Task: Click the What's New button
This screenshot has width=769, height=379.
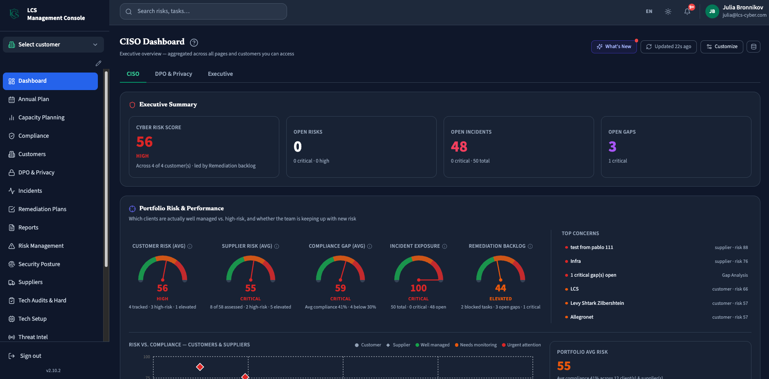Action: click(614, 46)
